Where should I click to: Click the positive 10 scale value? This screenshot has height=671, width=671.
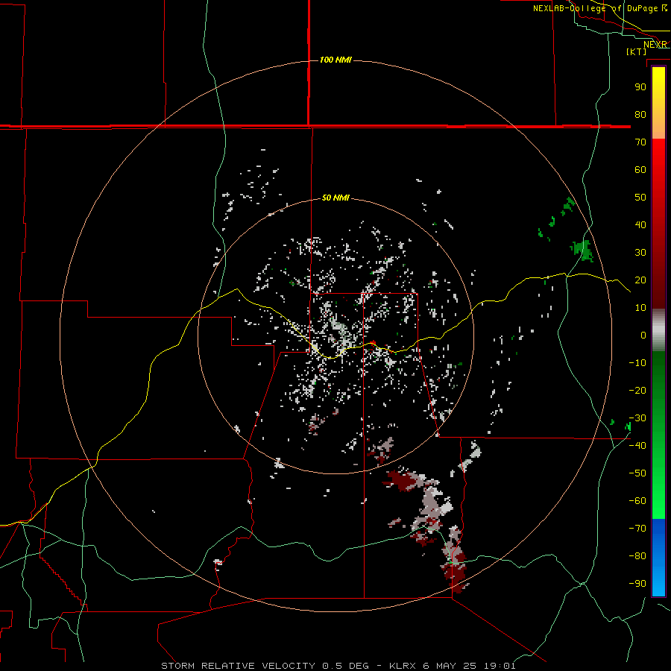pos(640,308)
